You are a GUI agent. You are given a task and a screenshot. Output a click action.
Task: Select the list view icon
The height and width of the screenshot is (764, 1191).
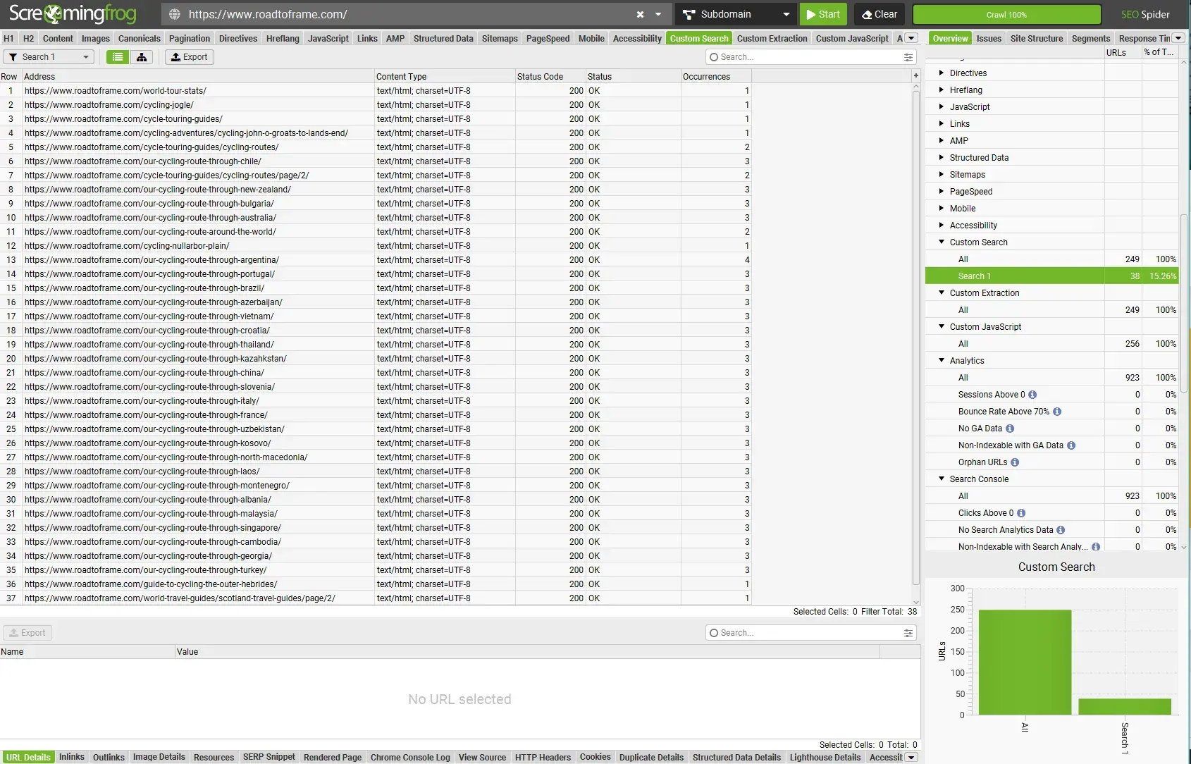(117, 57)
